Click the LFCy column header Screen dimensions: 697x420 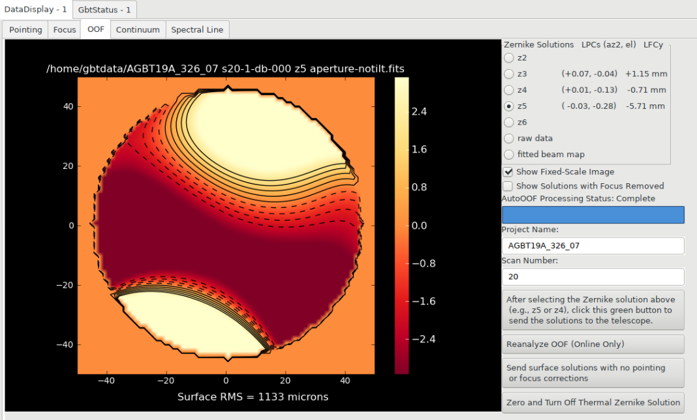(653, 45)
